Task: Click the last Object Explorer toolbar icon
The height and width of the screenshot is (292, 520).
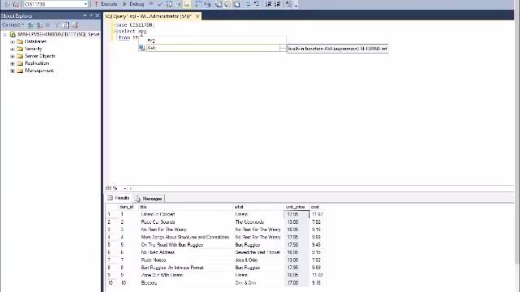Action: [75, 25]
